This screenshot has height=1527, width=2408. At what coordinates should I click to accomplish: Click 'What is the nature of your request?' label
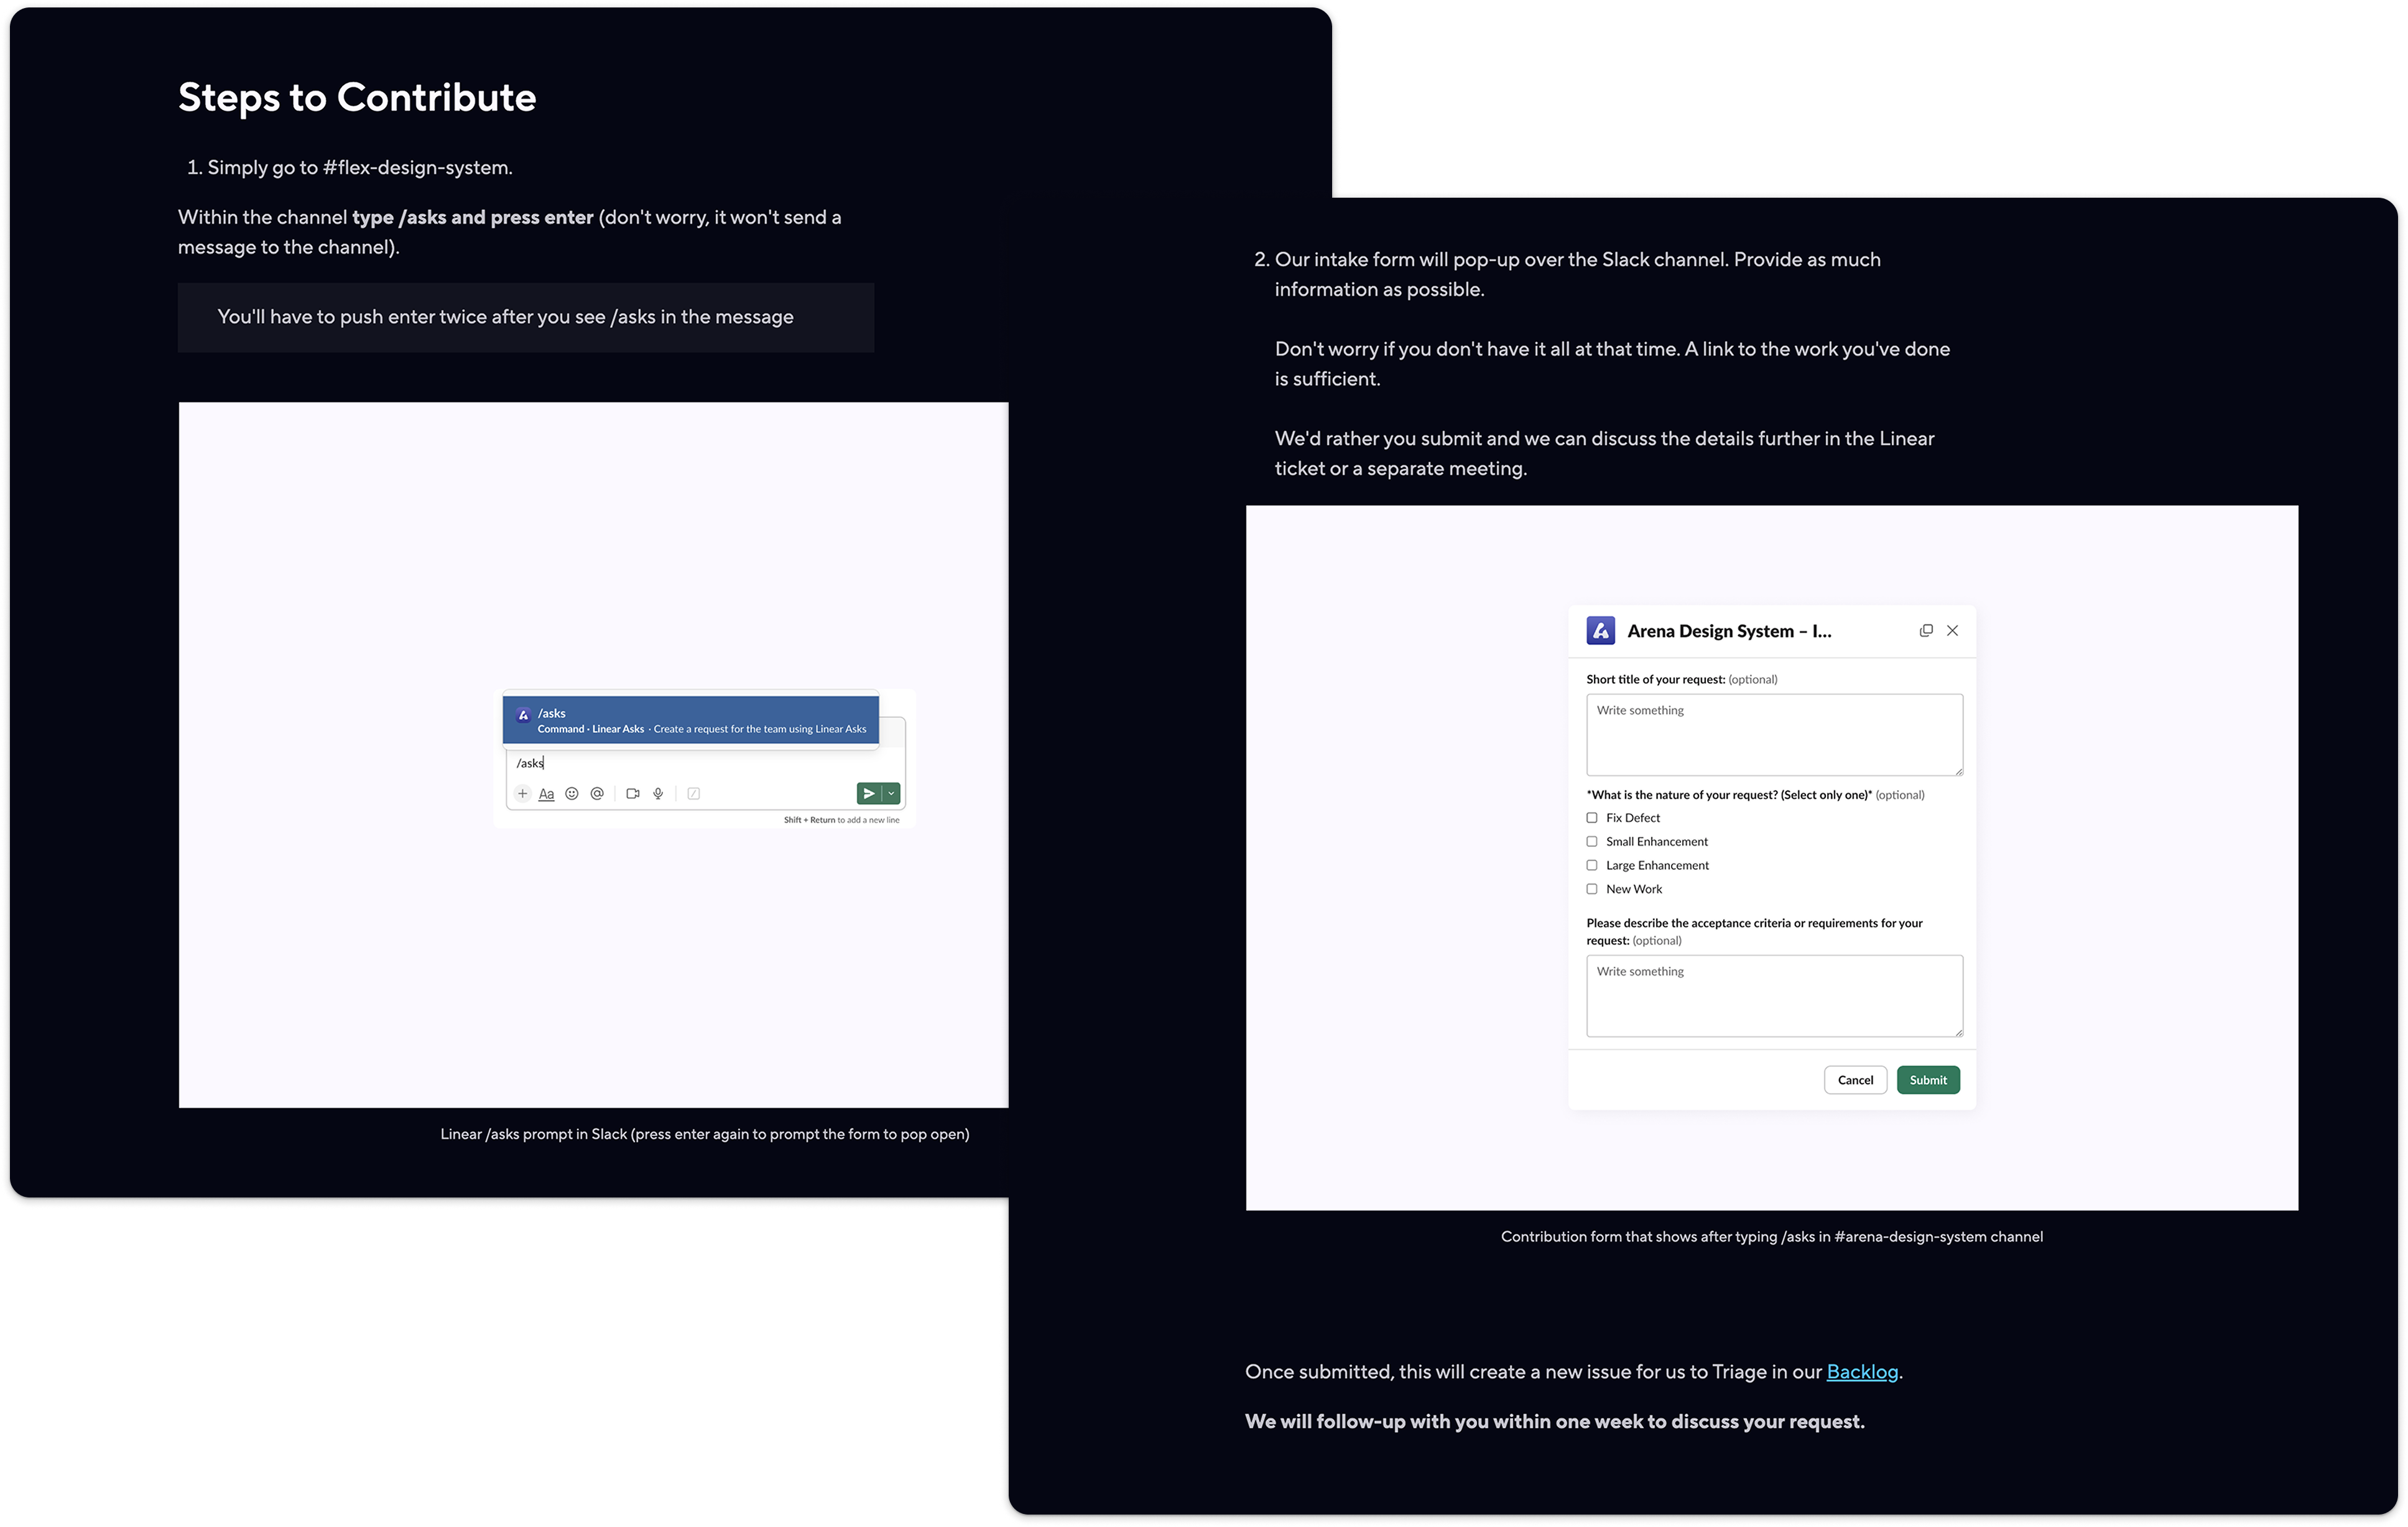point(1729,796)
